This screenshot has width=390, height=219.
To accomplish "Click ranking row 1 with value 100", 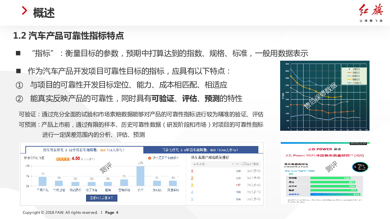I will tap(226, 171).
